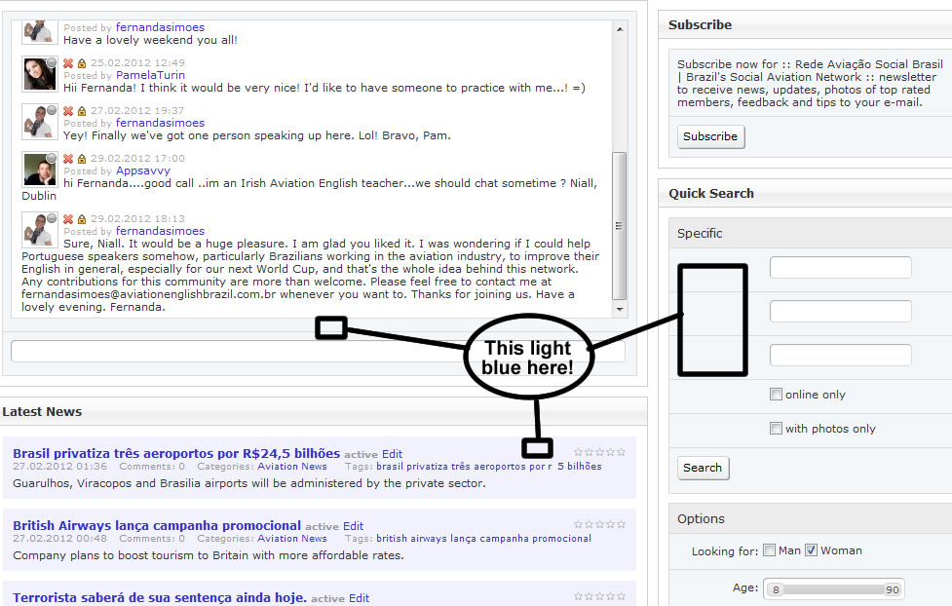Check the "with photos only" option
The image size is (952, 606).
776,429
